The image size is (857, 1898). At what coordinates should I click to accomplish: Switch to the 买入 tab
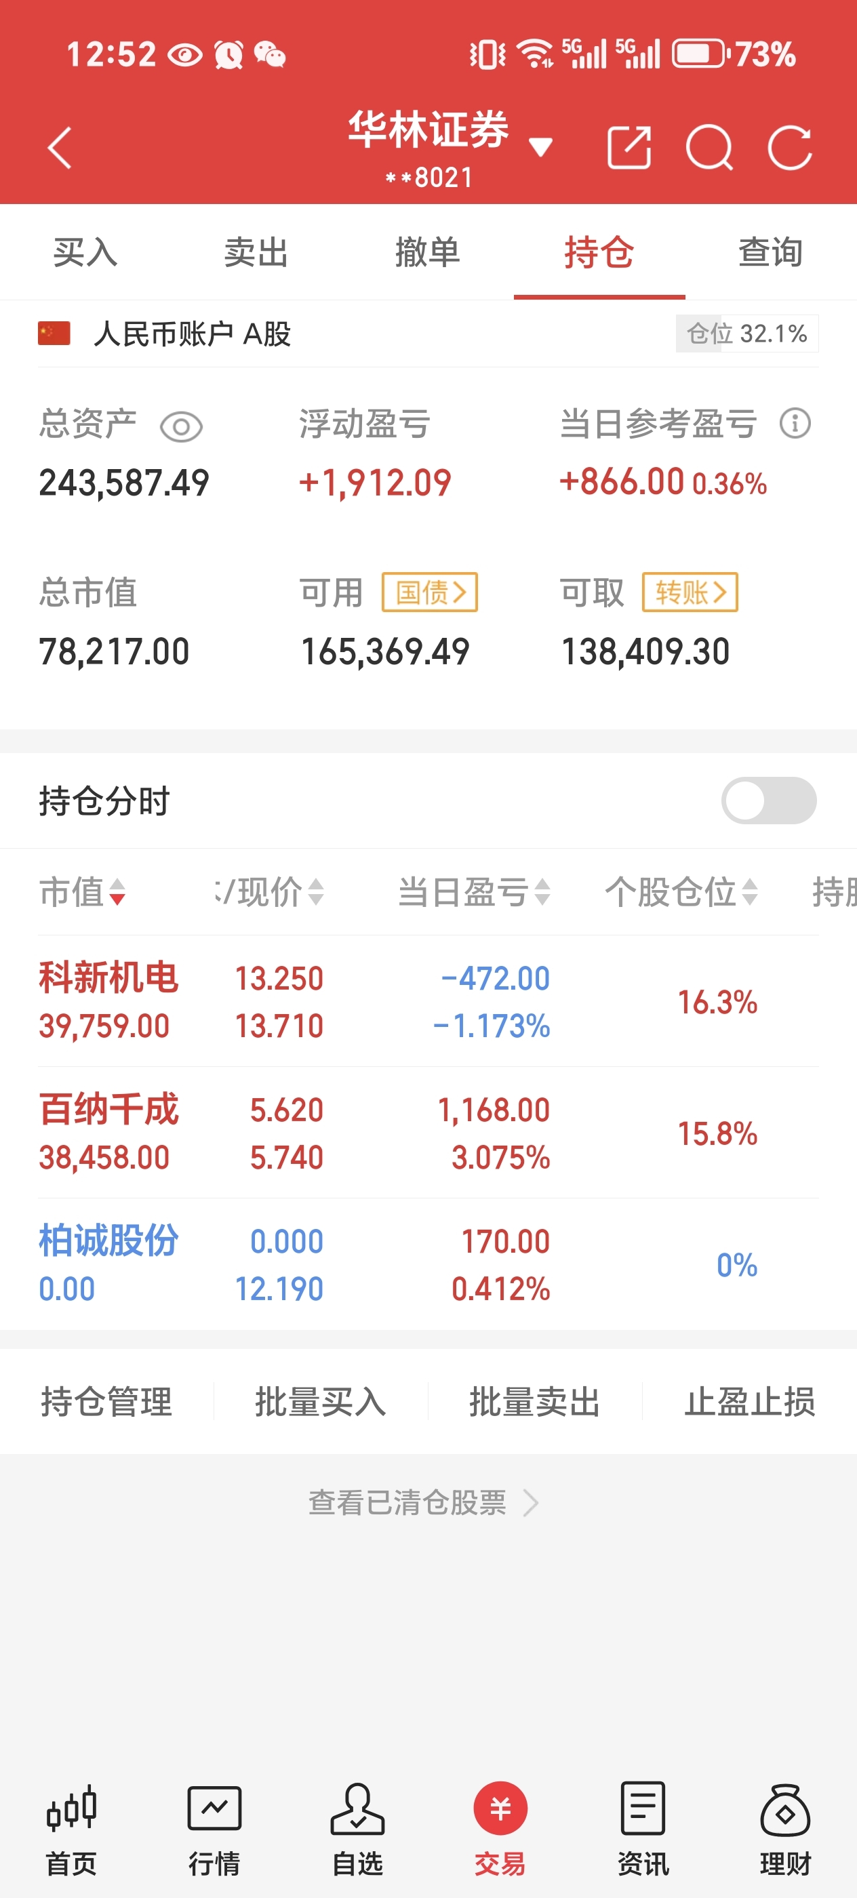coord(85,253)
